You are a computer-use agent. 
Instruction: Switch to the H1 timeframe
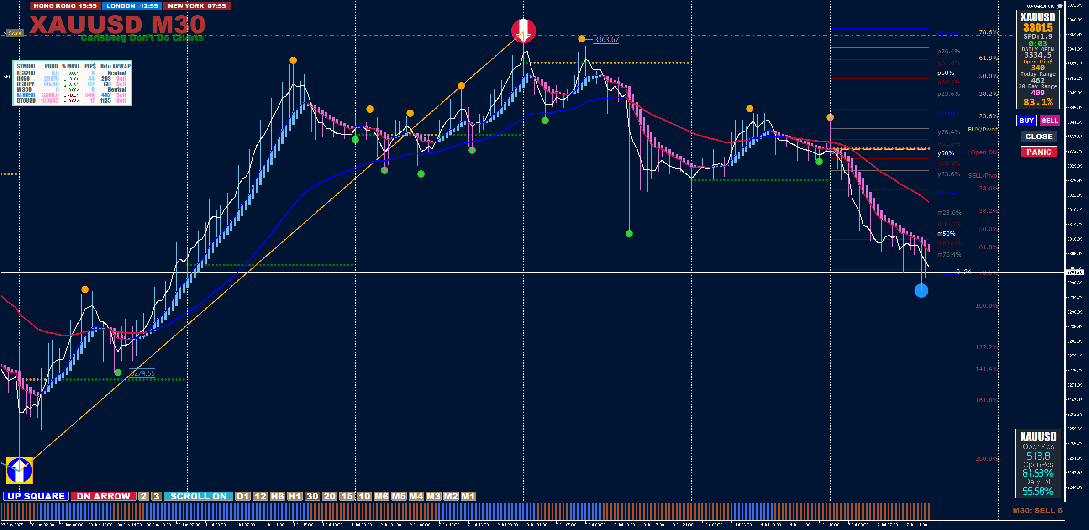pos(295,496)
